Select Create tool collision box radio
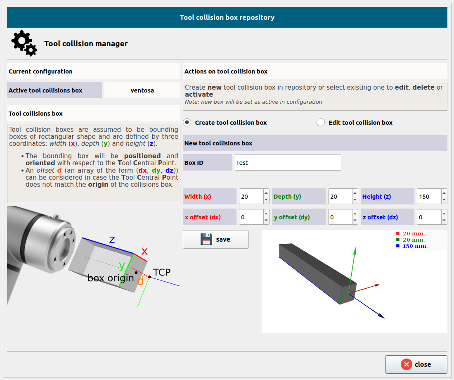This screenshot has width=454, height=380. (x=187, y=122)
